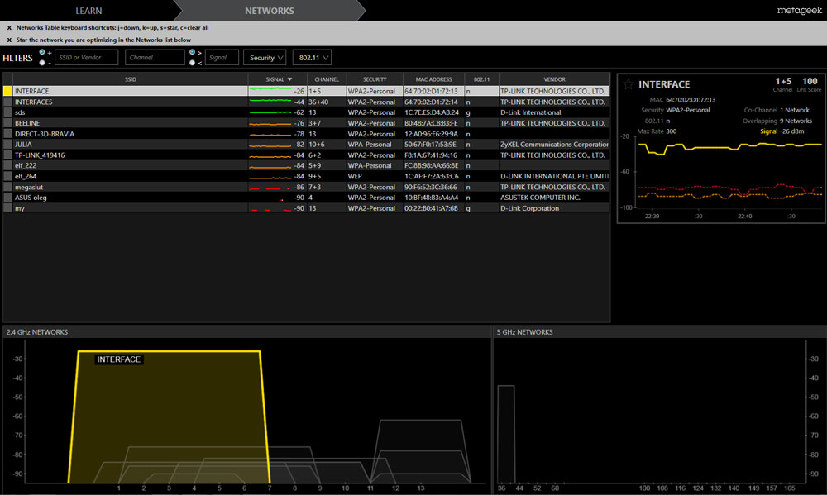The width and height of the screenshot is (827, 495).
Task: Click the color square next to BEELINE
Action: point(8,123)
